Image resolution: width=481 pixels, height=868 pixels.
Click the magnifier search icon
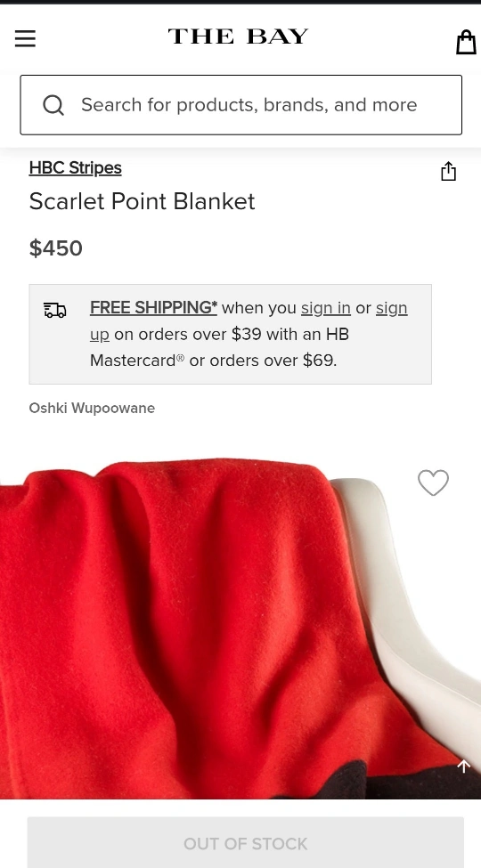pyautogui.click(x=53, y=105)
